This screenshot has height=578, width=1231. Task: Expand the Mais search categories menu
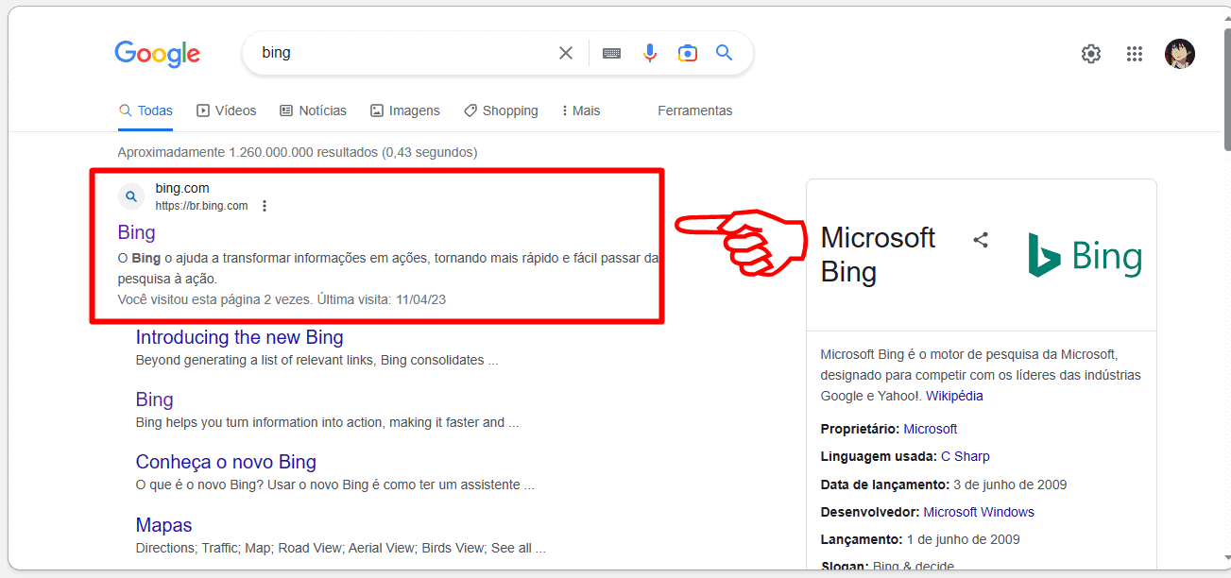[579, 110]
